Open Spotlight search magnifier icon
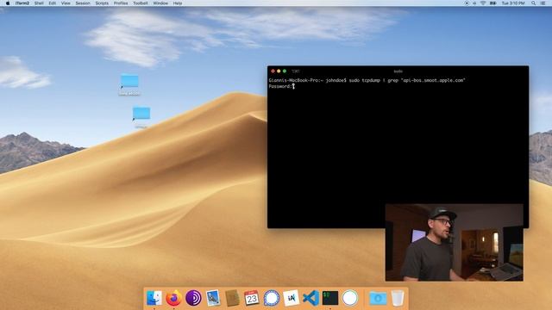Screen dimensions: 552x310 [533, 3]
